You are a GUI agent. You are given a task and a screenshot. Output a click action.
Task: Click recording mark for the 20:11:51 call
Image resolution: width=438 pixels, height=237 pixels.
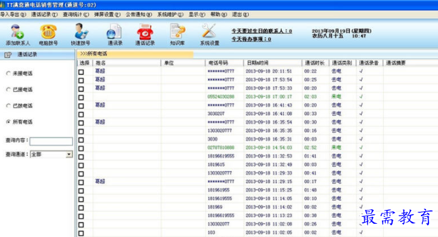click(x=361, y=71)
